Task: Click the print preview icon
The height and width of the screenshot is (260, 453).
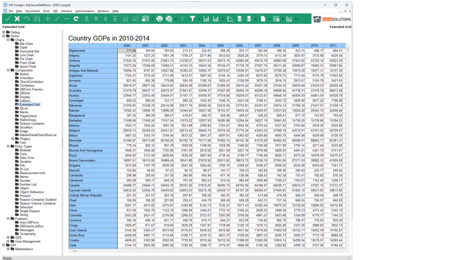Action: point(169,19)
